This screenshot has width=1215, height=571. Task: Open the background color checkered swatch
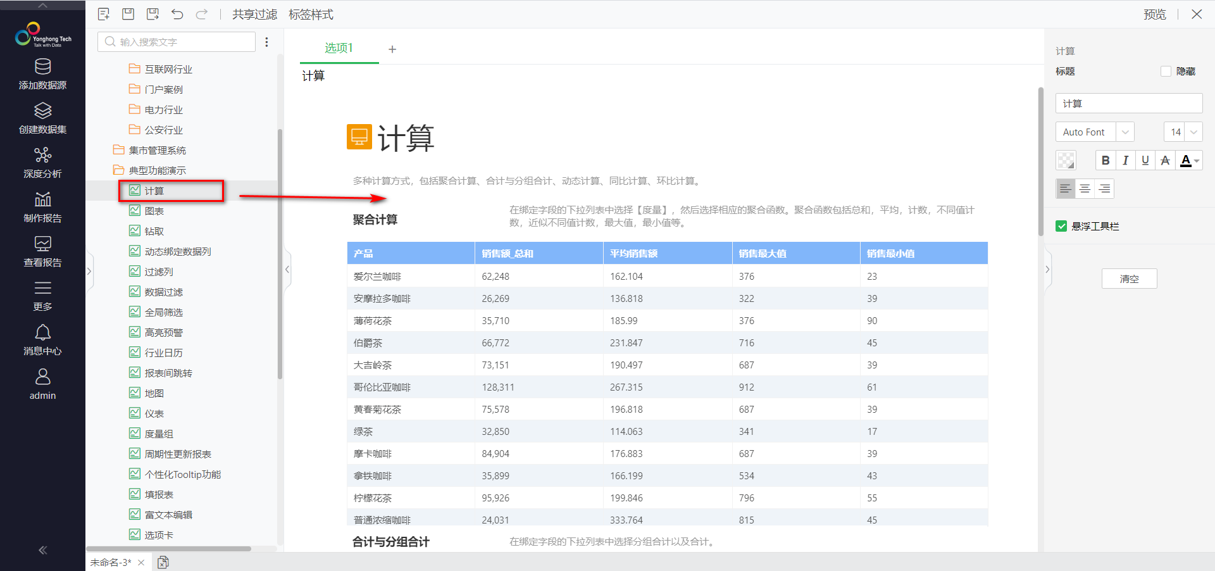click(x=1066, y=160)
